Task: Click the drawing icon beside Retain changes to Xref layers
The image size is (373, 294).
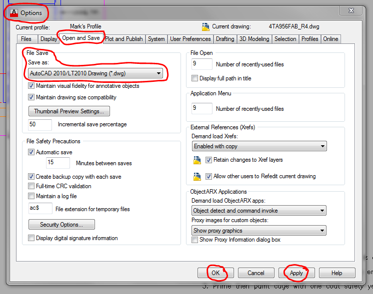Action: pyautogui.click(x=197, y=160)
